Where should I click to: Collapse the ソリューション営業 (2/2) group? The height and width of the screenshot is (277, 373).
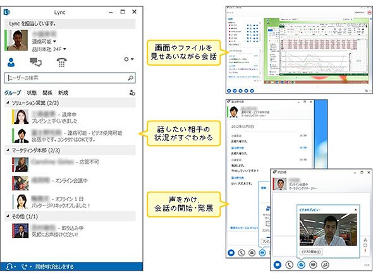(x=8, y=103)
